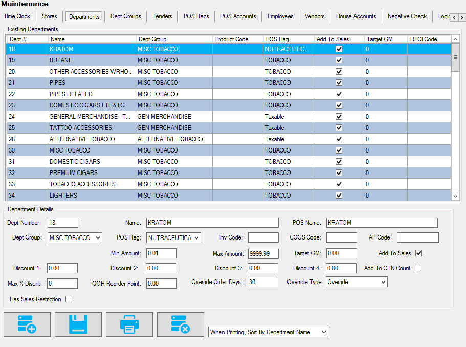Uncheck Add To Sales for PREMIUM CIGARS row

click(339, 173)
